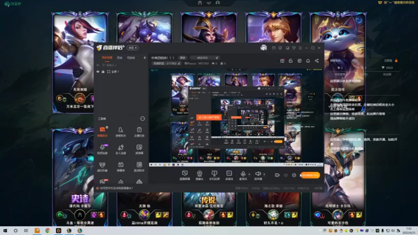Expand the speaker options arrow
Image resolution: width=418 pixels, height=235 pixels.
coord(264,174)
